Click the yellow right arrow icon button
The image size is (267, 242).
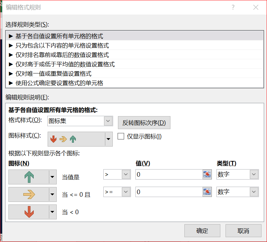pyautogui.click(x=29, y=194)
